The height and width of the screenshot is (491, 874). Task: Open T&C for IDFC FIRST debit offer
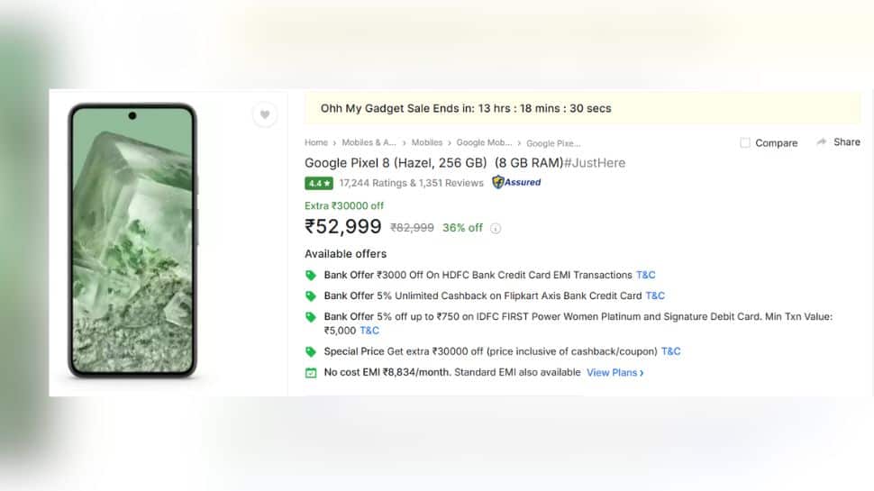tap(369, 331)
